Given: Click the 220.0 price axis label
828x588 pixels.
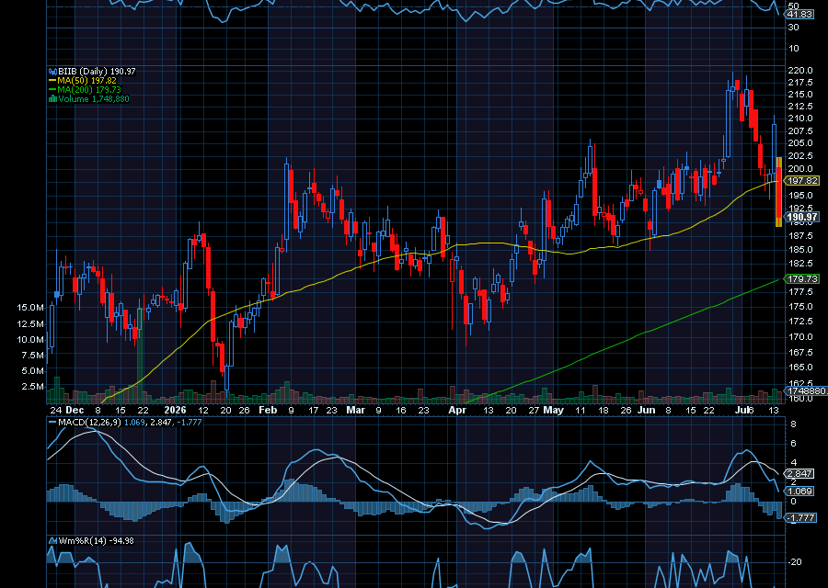Looking at the screenshot, I should (800, 70).
